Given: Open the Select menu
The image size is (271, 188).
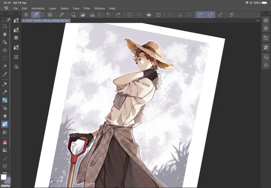Looking at the screenshot, I should 65,8.
